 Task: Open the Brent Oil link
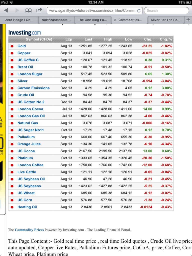coord(25,67)
